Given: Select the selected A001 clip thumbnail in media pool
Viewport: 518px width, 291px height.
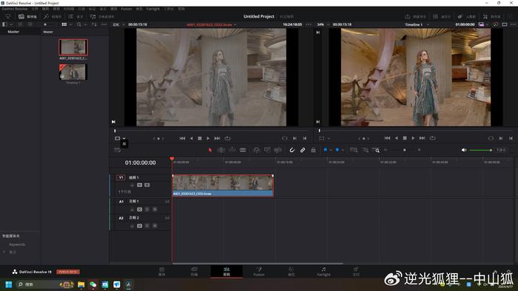Looking at the screenshot, I should pyautogui.click(x=73, y=47).
